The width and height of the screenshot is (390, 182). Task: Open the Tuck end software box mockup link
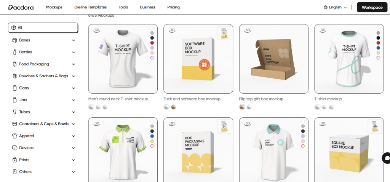[x=192, y=99]
